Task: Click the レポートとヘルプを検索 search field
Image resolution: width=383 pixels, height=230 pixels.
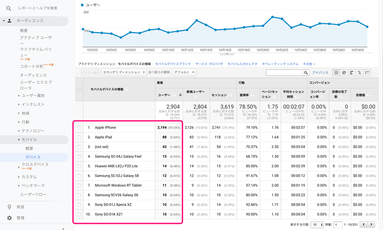Action: tap(38, 8)
